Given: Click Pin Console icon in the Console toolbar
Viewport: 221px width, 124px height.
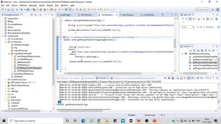Looking at the screenshot, I should [x=198, y=78].
